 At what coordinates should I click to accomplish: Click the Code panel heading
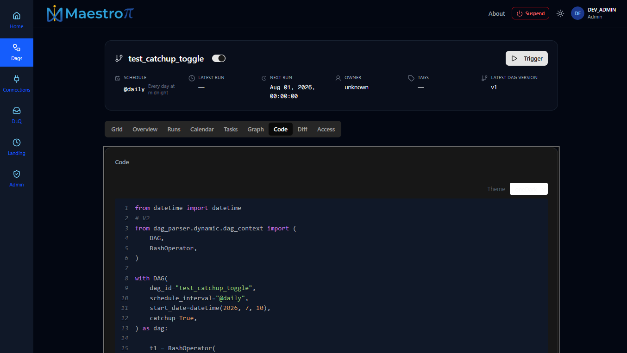click(122, 162)
